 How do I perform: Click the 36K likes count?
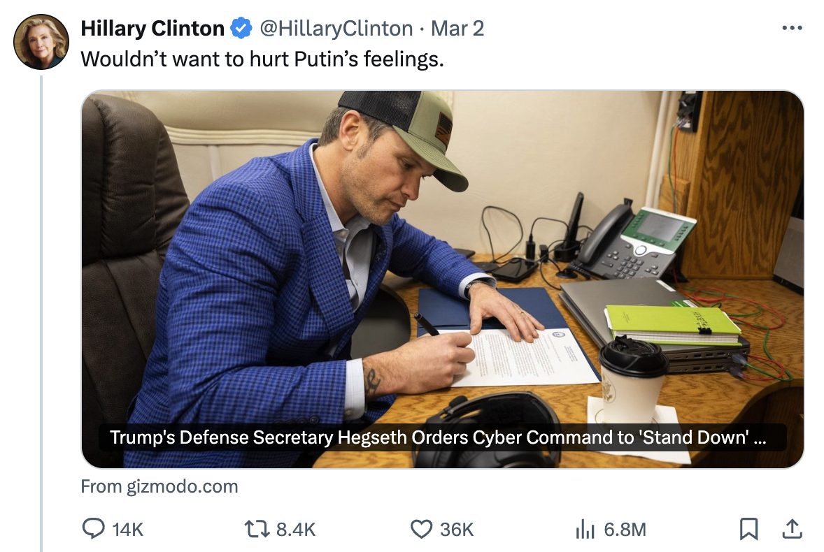click(457, 530)
